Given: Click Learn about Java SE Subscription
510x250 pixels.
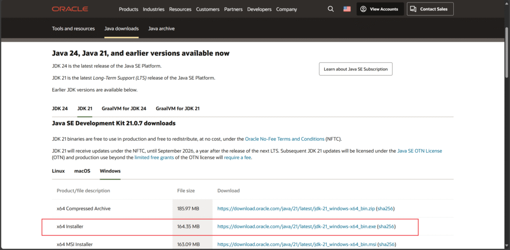Looking at the screenshot, I should pos(356,69).
